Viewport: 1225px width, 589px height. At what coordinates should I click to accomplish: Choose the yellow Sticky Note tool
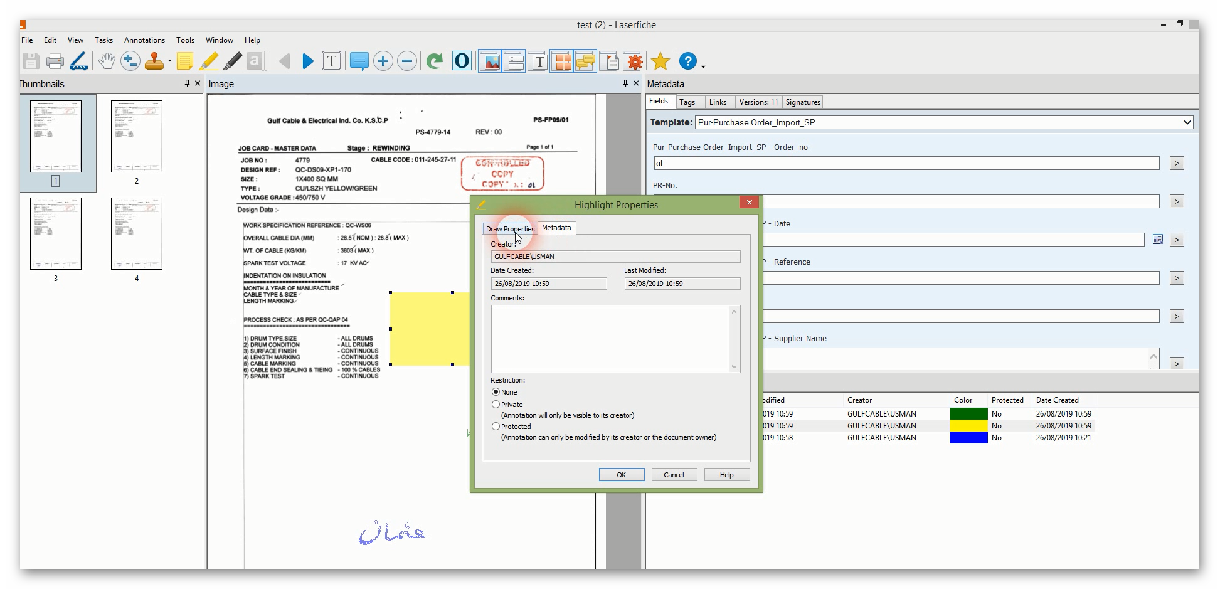click(x=184, y=61)
